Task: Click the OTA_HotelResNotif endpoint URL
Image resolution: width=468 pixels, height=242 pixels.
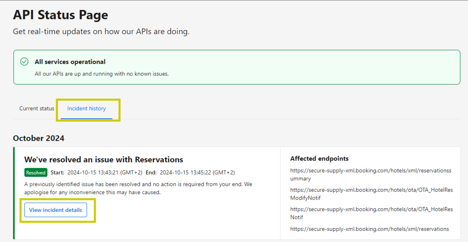Action: point(371,213)
